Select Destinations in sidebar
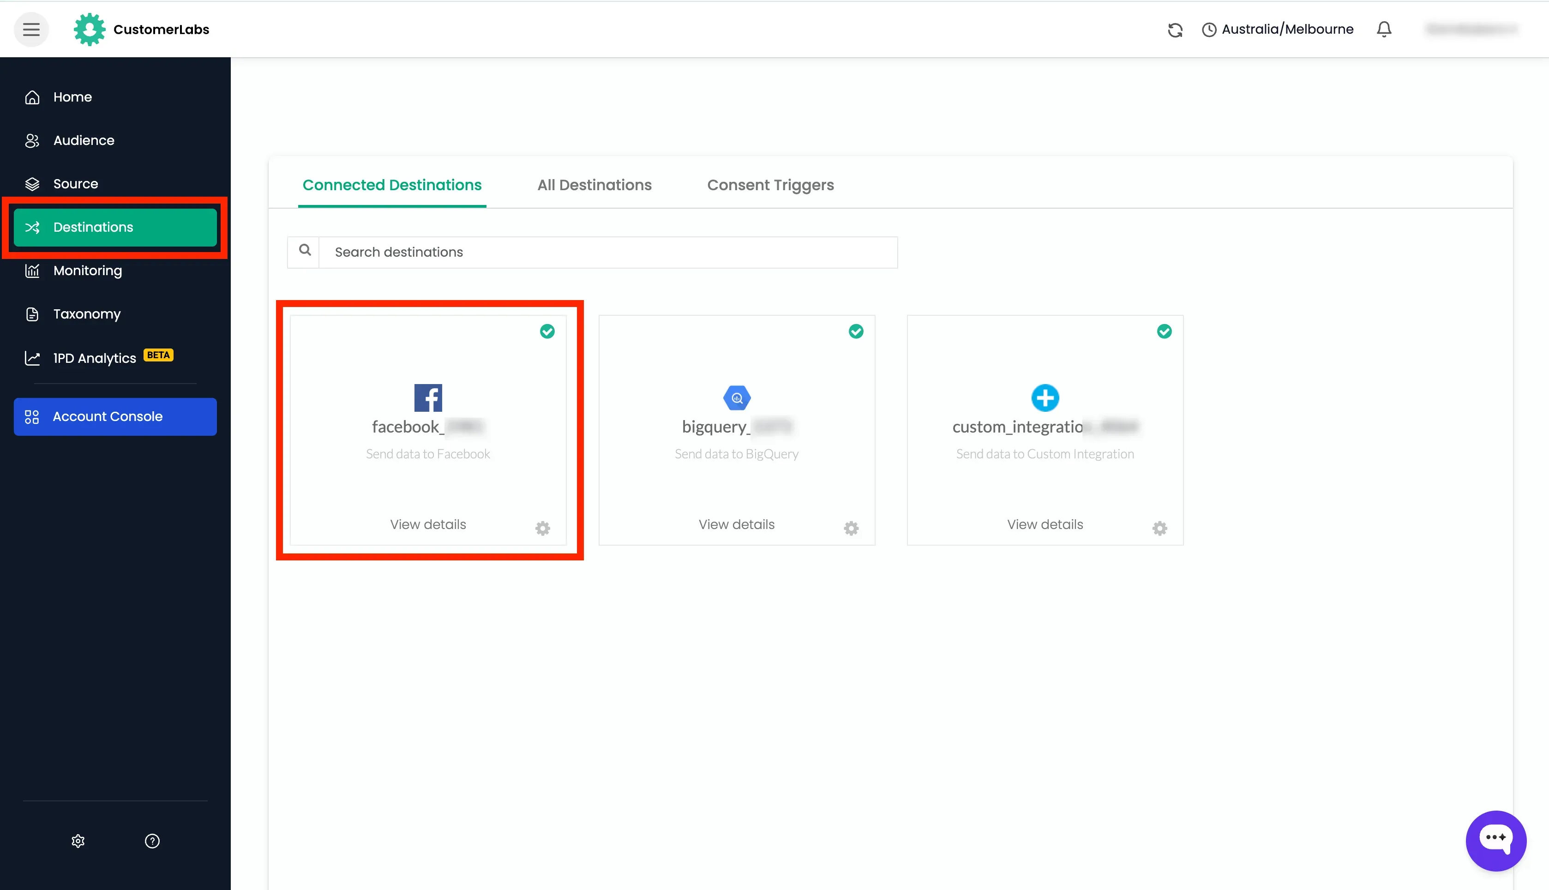This screenshot has height=890, width=1549. [x=115, y=228]
